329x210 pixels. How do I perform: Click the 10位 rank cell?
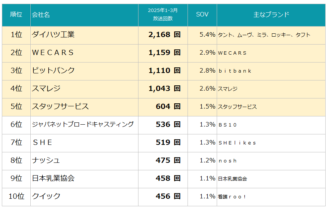click(16, 197)
